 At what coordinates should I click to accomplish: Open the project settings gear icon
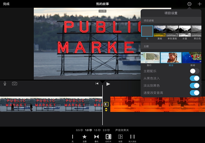(x=189, y=4)
